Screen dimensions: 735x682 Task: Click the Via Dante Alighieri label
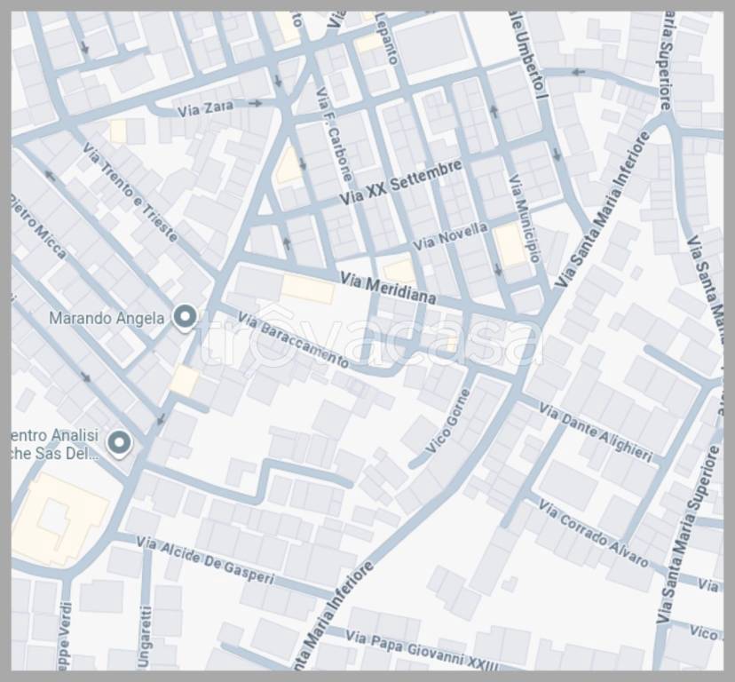pos(596,434)
